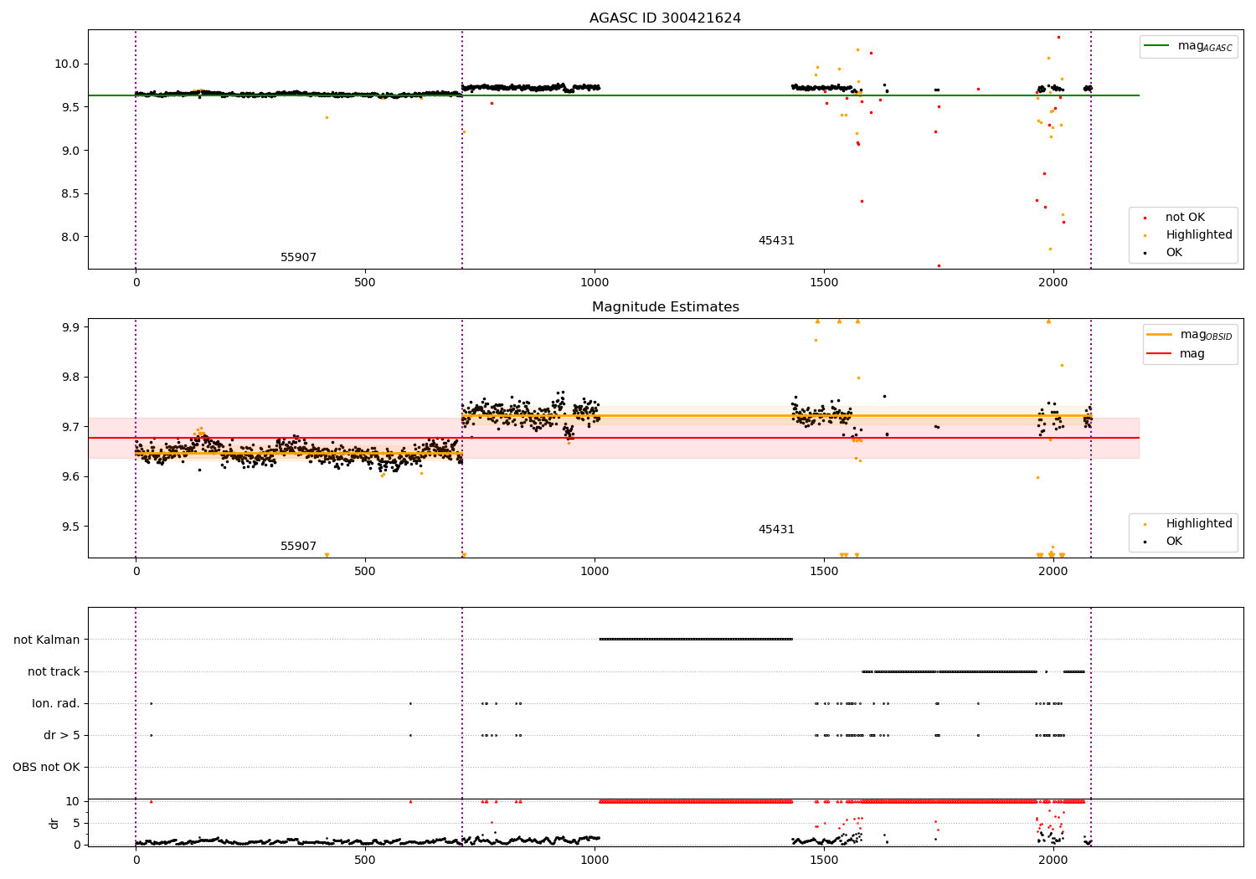Click the Magnitude Estimates plot title
This screenshot has width=1256, height=879.
click(665, 307)
